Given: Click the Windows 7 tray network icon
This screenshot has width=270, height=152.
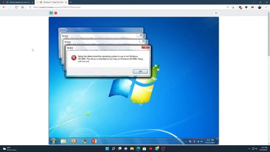Looking at the screenshot, I should 198,141.
